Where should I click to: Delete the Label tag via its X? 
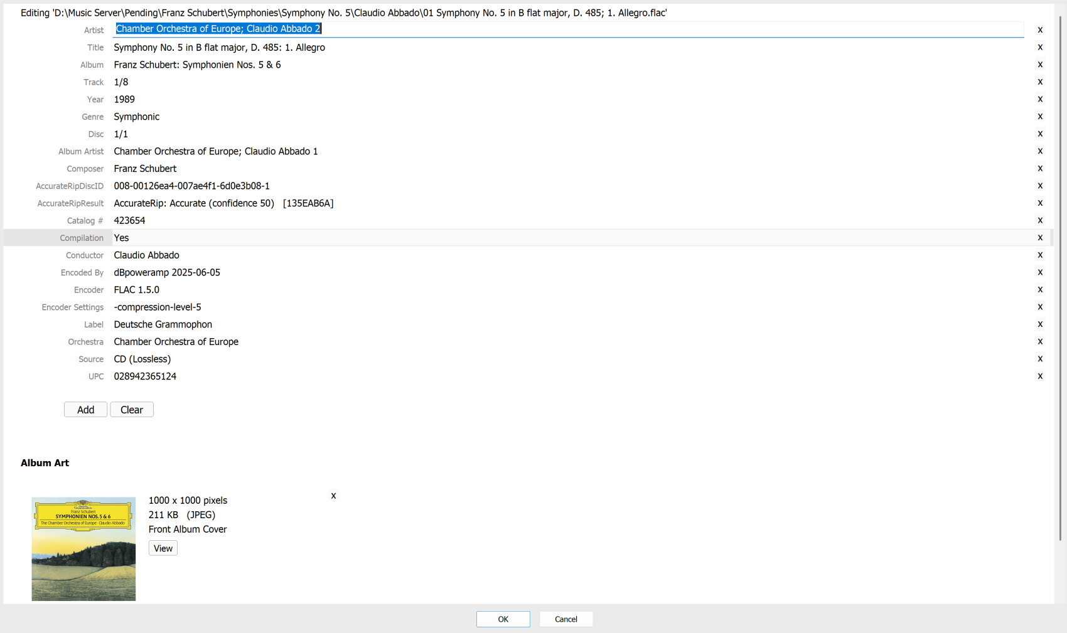point(1039,324)
